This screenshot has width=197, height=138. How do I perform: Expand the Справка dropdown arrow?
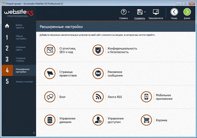click(129, 12)
